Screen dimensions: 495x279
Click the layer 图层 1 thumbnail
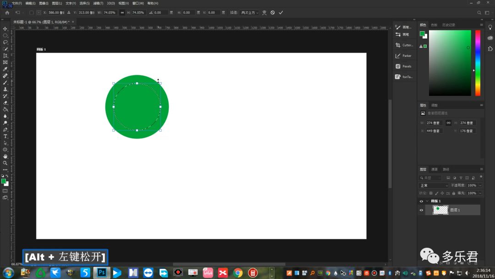pos(440,210)
